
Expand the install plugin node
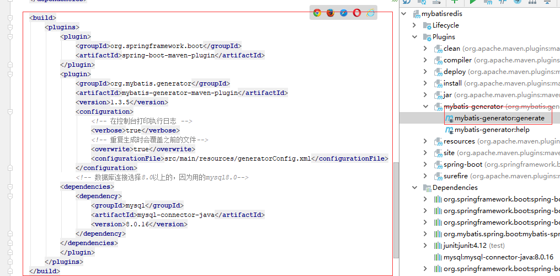[x=425, y=83]
